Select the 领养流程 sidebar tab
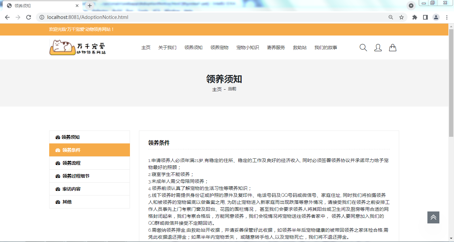 (89, 163)
